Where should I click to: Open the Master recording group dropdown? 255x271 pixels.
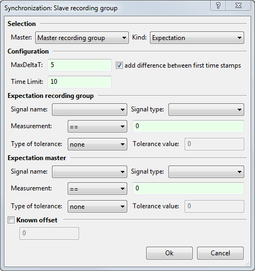(82, 38)
